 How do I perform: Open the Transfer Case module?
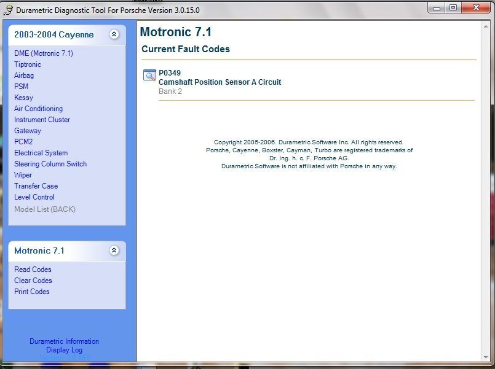click(x=36, y=186)
